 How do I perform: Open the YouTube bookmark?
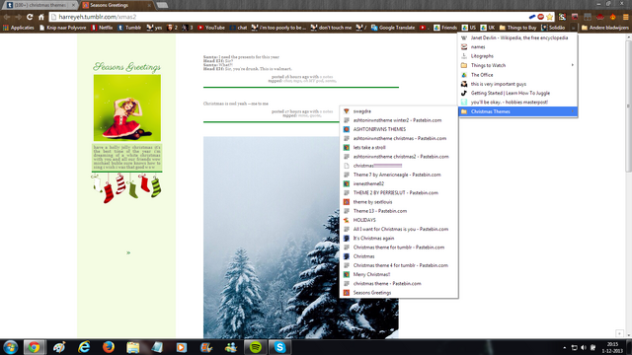pyautogui.click(x=211, y=28)
